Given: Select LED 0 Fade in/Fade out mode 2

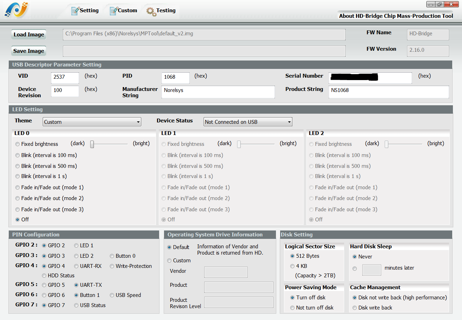Looking at the screenshot, I should pyautogui.click(x=49, y=198).
